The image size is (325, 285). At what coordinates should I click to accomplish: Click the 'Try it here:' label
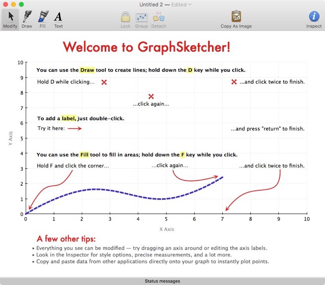tap(51, 128)
